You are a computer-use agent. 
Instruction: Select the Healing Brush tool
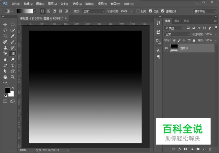click(5, 42)
